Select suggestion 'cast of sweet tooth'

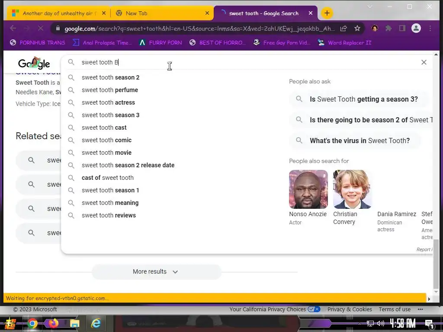coord(108,178)
